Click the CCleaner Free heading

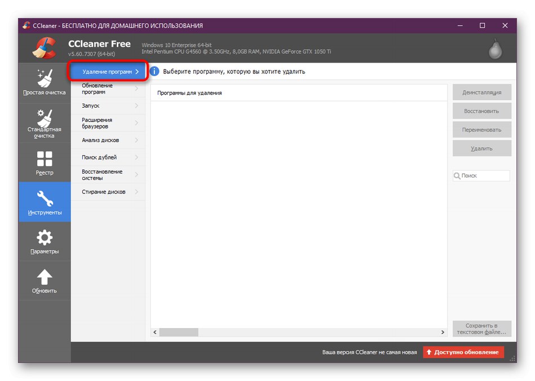click(99, 44)
